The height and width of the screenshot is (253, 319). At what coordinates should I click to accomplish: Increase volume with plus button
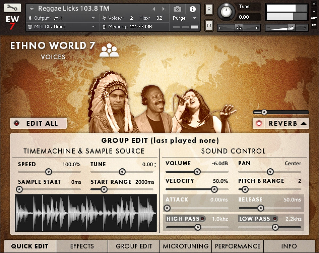click(305, 28)
